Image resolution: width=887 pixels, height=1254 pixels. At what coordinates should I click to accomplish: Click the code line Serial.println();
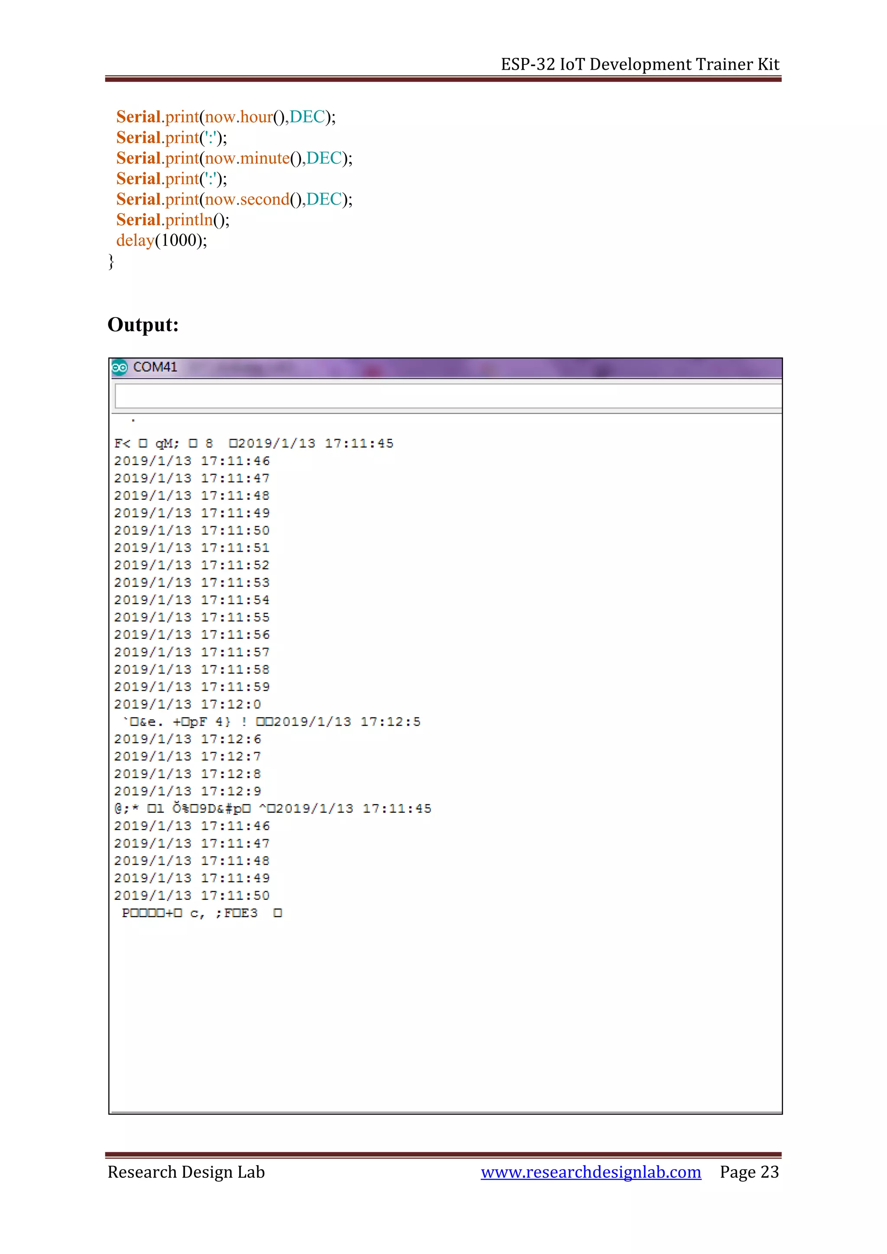173,220
